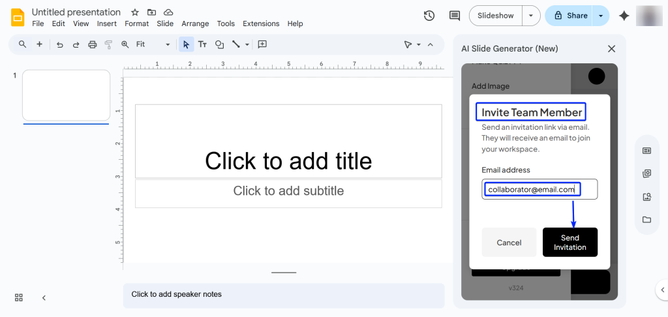The image size is (668, 317).
Task: Expand the Share options dropdown arrow
Action: click(600, 16)
